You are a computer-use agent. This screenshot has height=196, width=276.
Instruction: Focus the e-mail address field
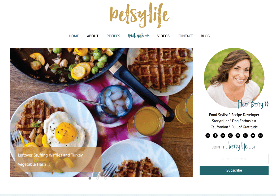pos(234,159)
